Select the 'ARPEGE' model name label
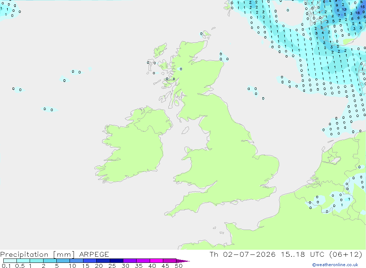The width and height of the screenshot is (366, 268). coord(94,254)
